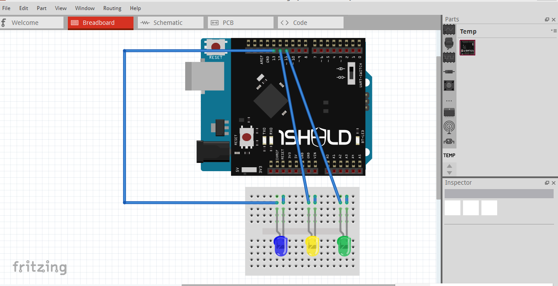Toggle the 5V/3V3 voltage switch
Viewport: 558px width, 286px height.
249,169
